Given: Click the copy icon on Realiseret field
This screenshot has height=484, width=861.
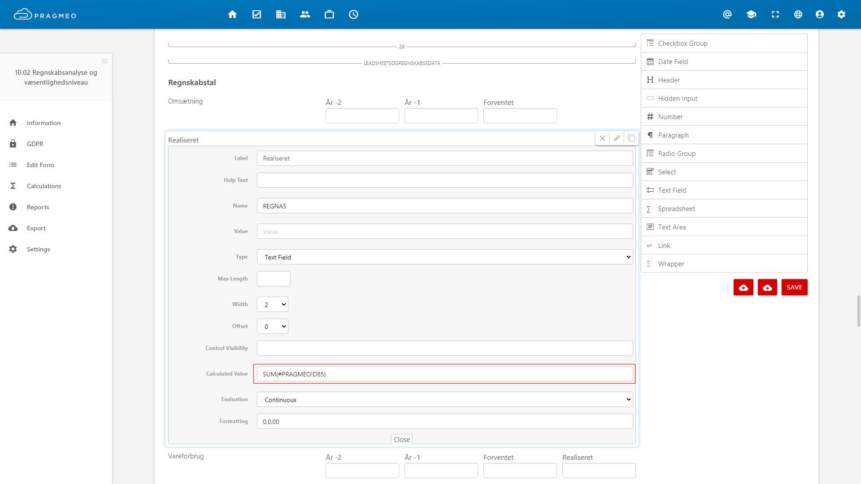Looking at the screenshot, I should click(631, 138).
